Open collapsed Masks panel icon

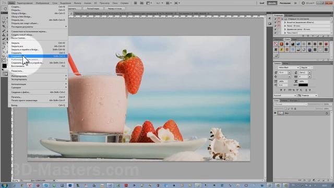pyautogui.click(x=270, y=23)
